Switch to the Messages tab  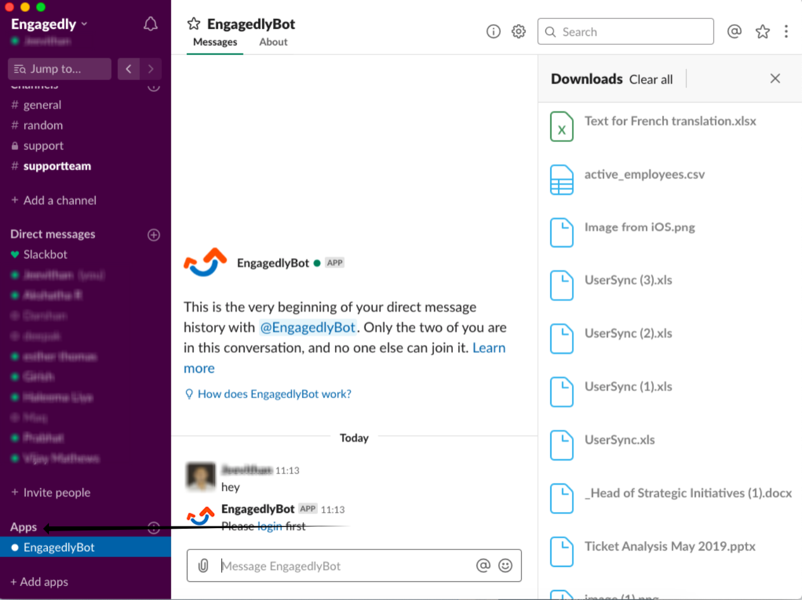tap(215, 42)
